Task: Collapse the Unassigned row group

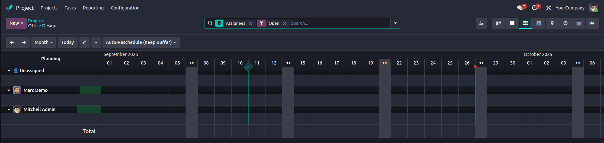Action: pos(9,71)
